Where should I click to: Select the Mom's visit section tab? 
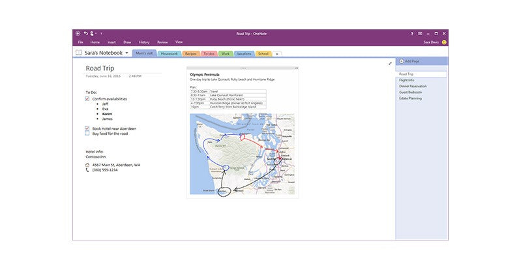(144, 53)
